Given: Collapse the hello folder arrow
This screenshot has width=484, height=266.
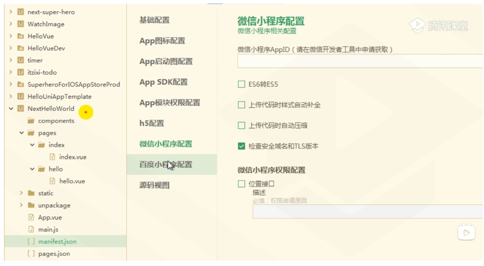Looking at the screenshot, I should 32,169.
